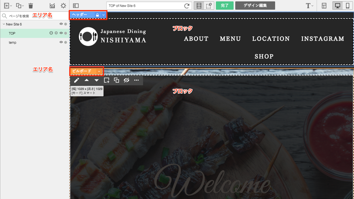
Task: Click the ABOUT navigation link
Action: point(196,39)
